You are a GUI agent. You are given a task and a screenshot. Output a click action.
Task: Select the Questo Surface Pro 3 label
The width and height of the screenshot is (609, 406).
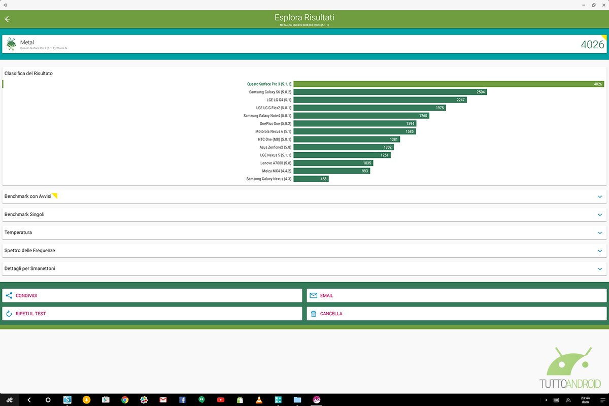(x=269, y=84)
